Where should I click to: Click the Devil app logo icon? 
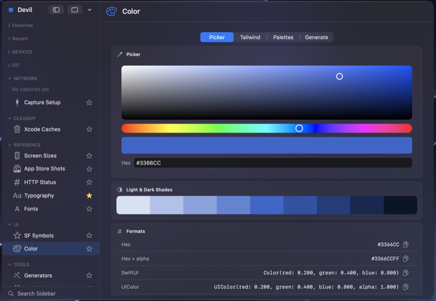[x=11, y=10]
